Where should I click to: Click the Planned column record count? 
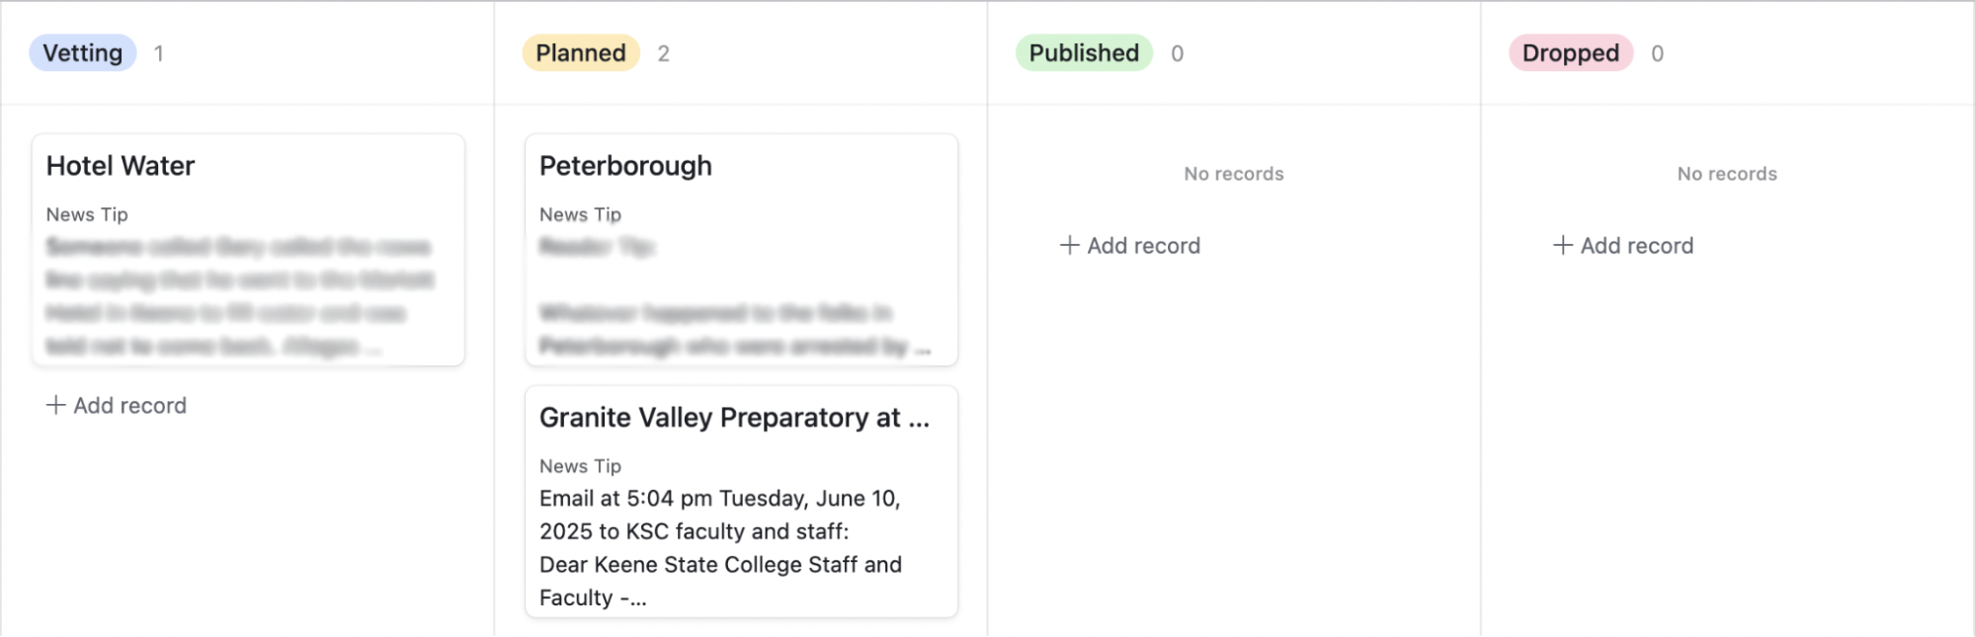(x=664, y=53)
